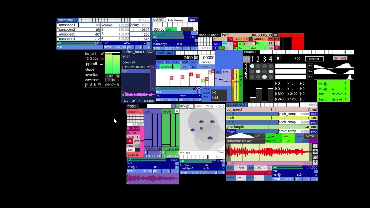Click the trigger button in gg.rainer1
Screen dimensions: 370x208
pos(231,131)
